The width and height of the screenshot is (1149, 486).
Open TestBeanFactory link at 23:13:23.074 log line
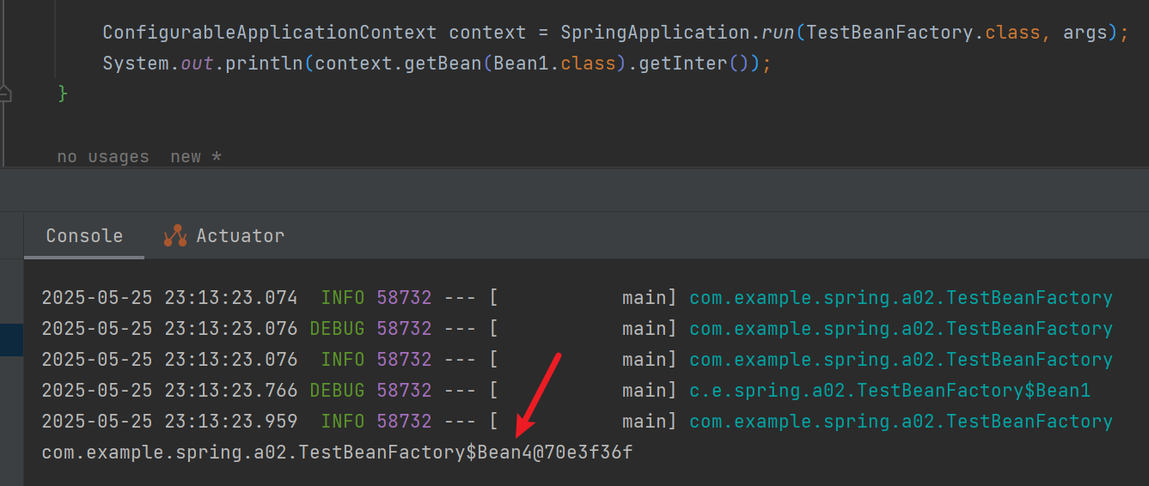pos(901,298)
